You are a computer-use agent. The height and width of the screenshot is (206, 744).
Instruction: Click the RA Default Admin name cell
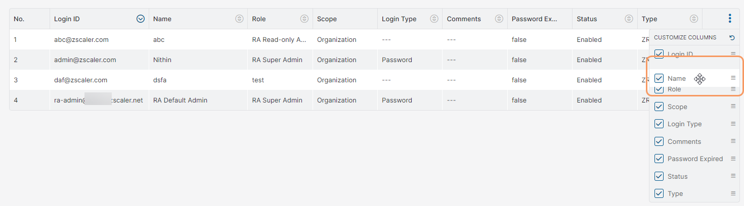point(180,100)
